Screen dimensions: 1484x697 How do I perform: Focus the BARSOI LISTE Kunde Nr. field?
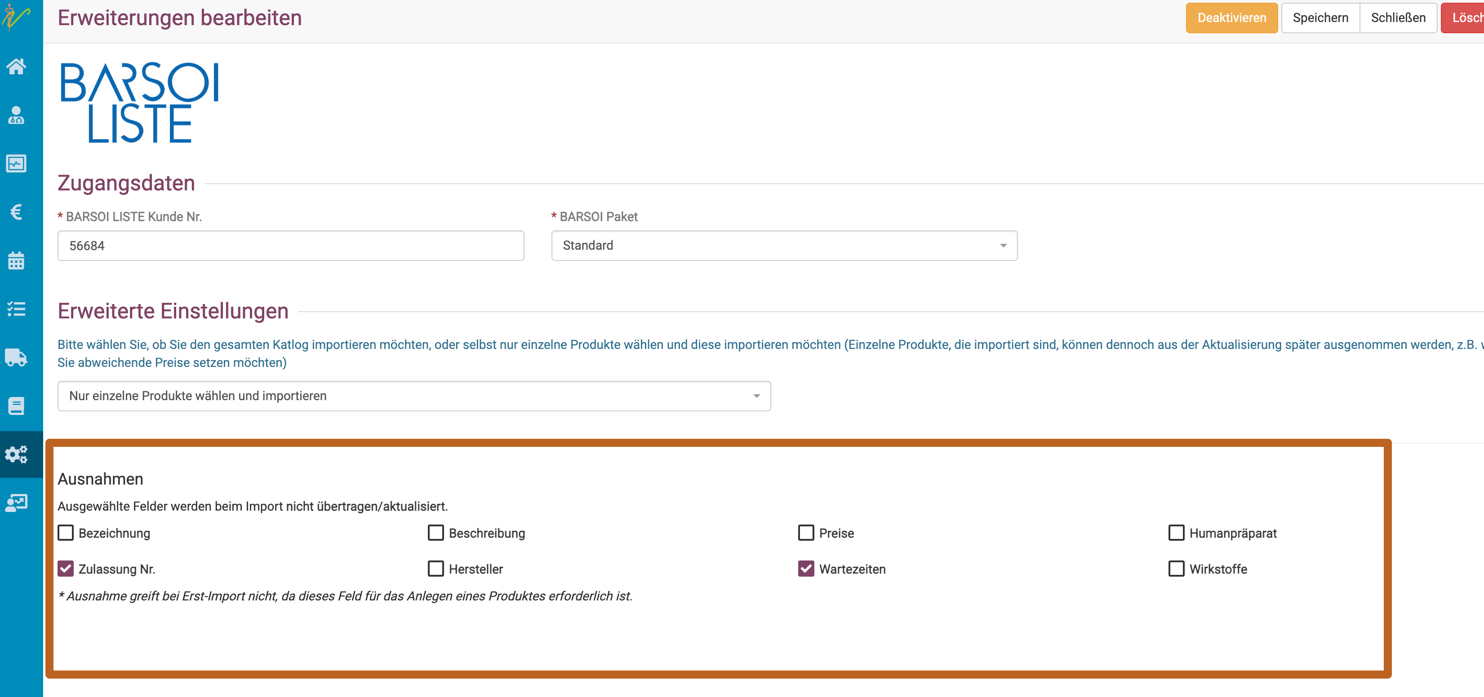(x=291, y=246)
